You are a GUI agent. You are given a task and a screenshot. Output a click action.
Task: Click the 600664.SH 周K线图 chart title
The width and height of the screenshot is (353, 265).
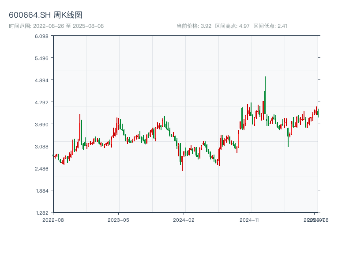click(x=45, y=15)
